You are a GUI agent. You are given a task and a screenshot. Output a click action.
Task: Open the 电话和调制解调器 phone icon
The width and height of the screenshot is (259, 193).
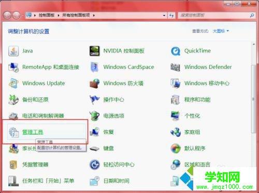(x=13, y=116)
